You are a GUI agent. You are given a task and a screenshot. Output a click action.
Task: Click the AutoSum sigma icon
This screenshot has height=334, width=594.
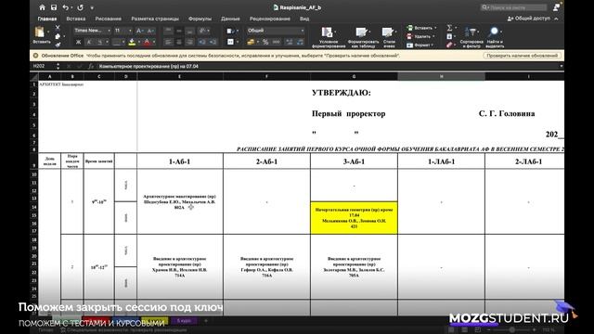coord(449,28)
